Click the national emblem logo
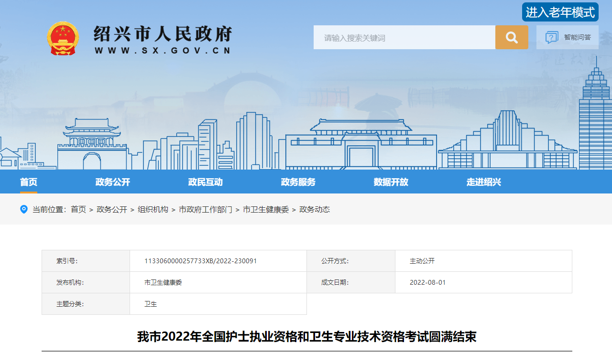 tap(63, 38)
